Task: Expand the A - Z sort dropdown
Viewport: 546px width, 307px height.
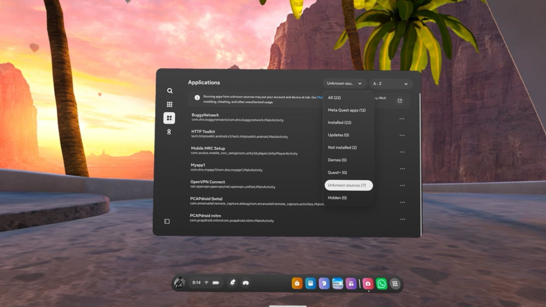Action: click(x=390, y=84)
